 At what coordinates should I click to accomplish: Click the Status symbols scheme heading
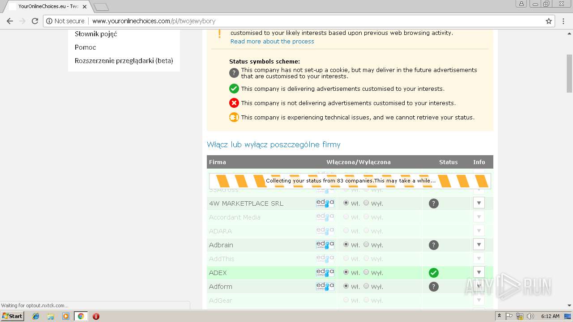[265, 62]
